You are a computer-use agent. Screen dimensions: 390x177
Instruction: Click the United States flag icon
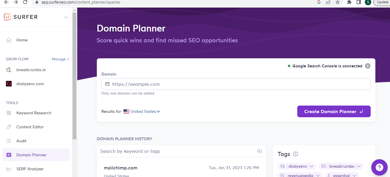[126, 111]
